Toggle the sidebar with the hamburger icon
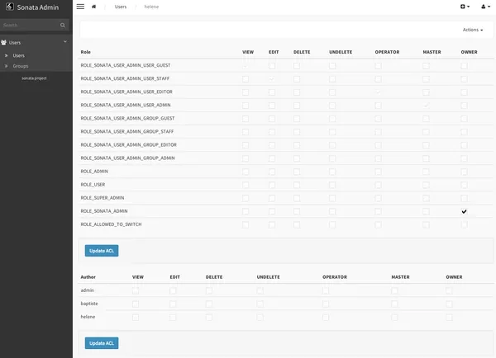Viewport: 496px width, 358px height. click(80, 7)
